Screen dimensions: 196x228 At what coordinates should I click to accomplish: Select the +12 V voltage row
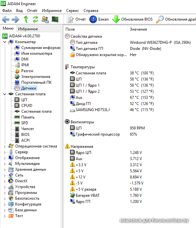tap(106, 177)
